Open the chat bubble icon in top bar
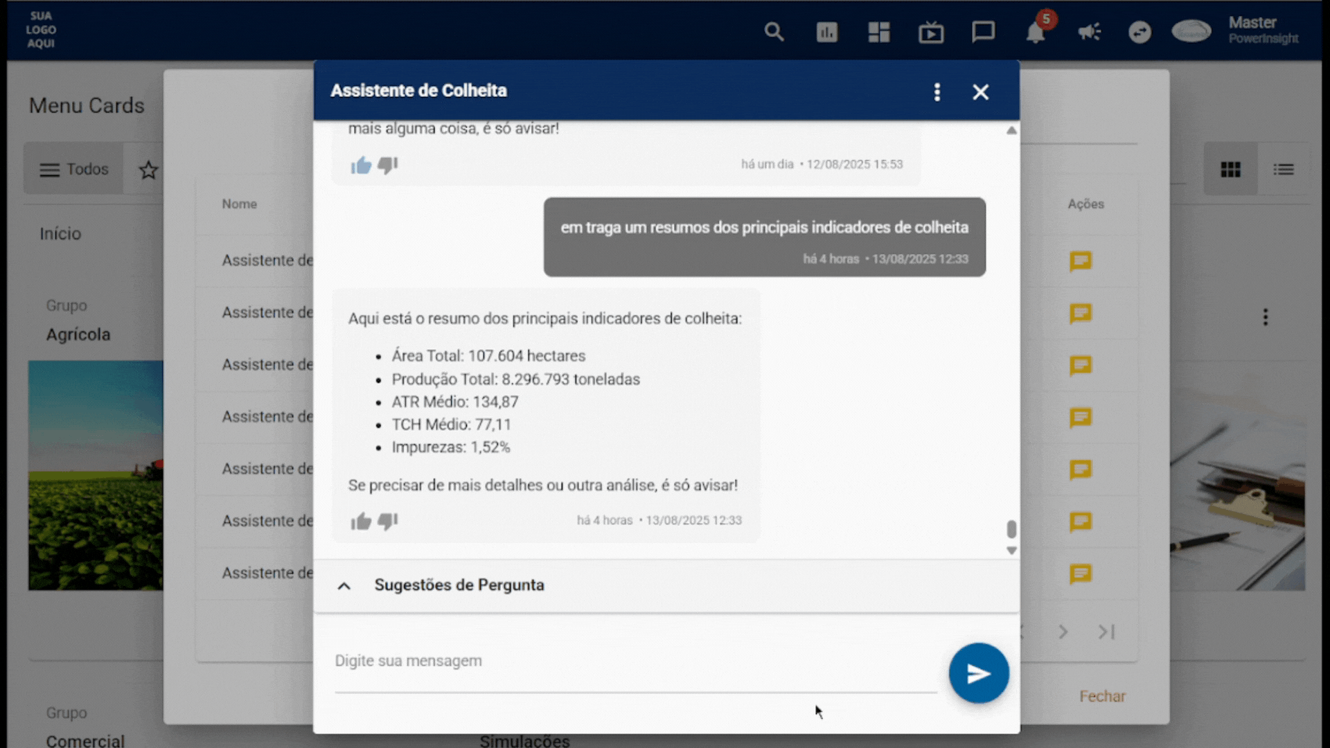The height and width of the screenshot is (748, 1330). (x=983, y=32)
